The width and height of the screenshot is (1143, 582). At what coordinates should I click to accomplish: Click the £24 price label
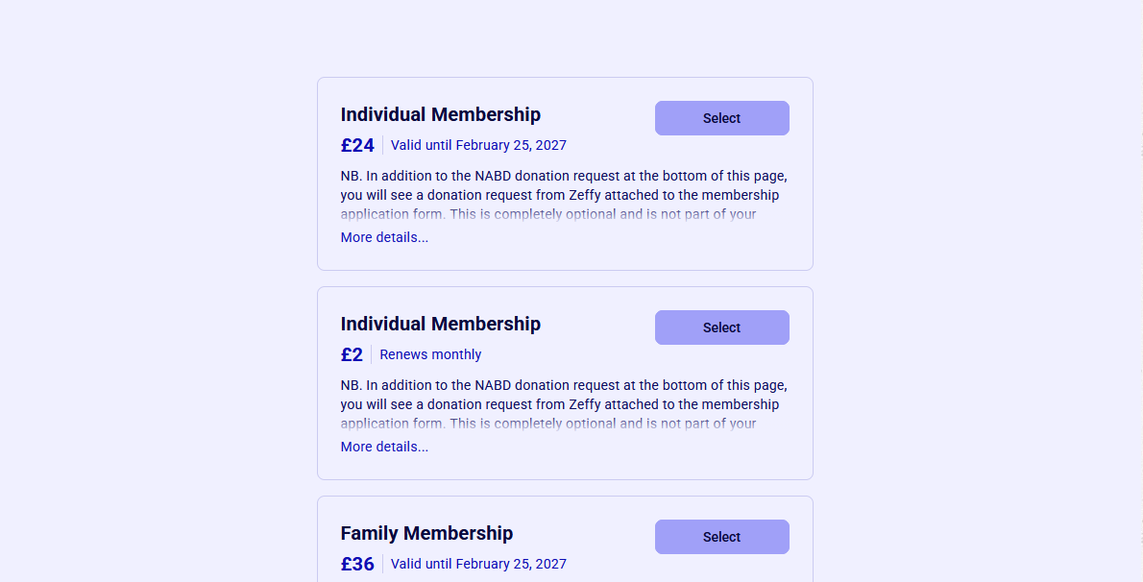(357, 145)
